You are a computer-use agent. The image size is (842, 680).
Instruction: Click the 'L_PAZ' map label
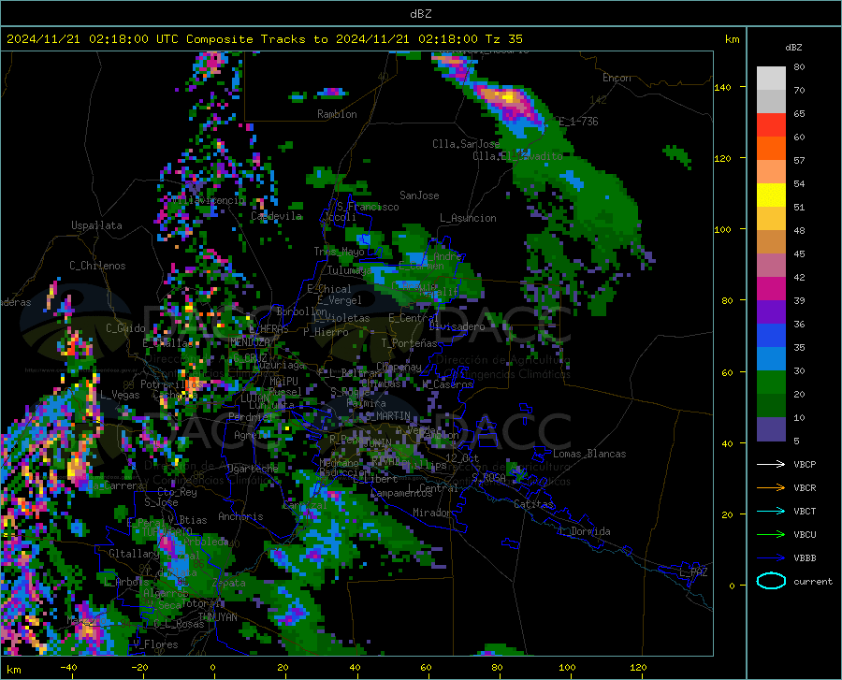(692, 572)
